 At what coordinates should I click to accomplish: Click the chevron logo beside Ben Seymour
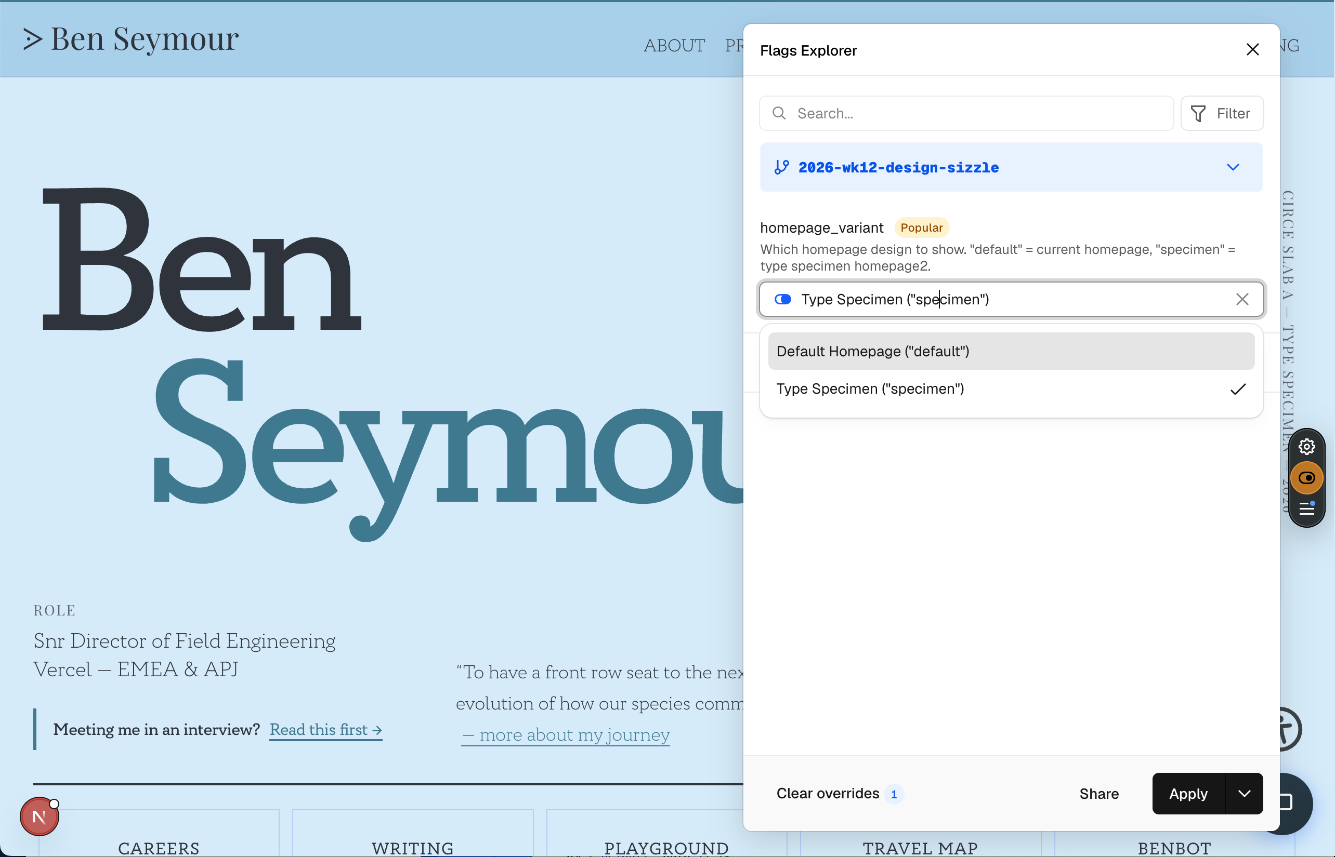(x=32, y=39)
